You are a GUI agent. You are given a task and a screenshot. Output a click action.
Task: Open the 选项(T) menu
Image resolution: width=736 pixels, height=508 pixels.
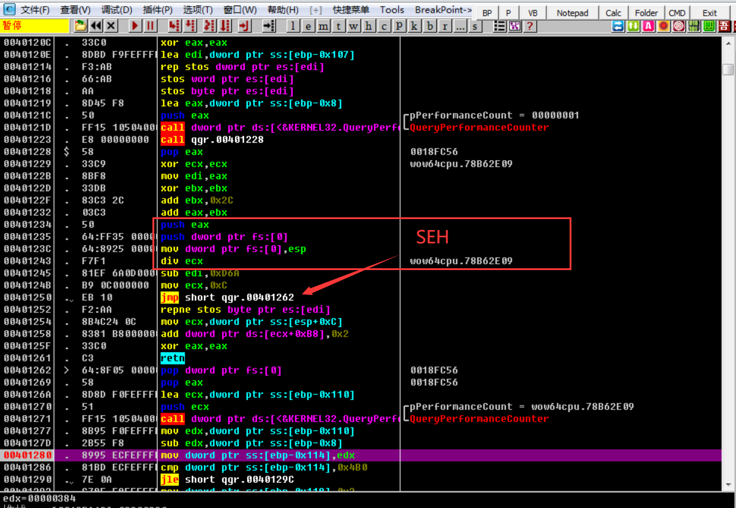pos(198,10)
